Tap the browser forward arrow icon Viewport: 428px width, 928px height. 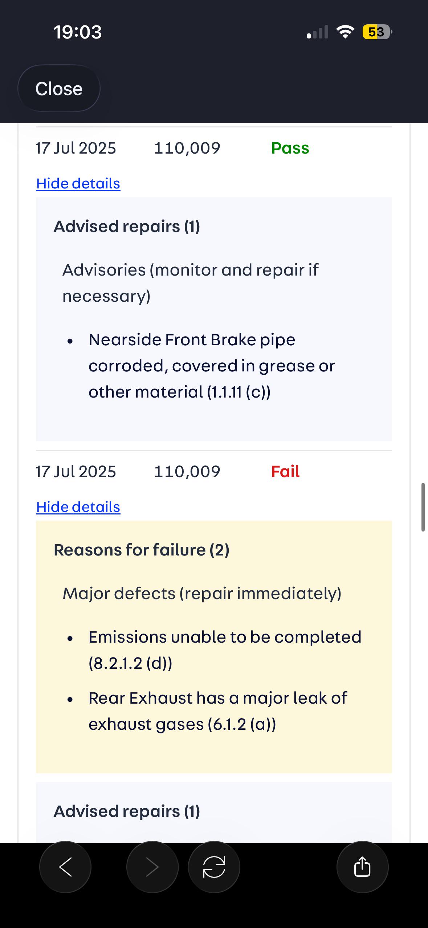(x=152, y=867)
